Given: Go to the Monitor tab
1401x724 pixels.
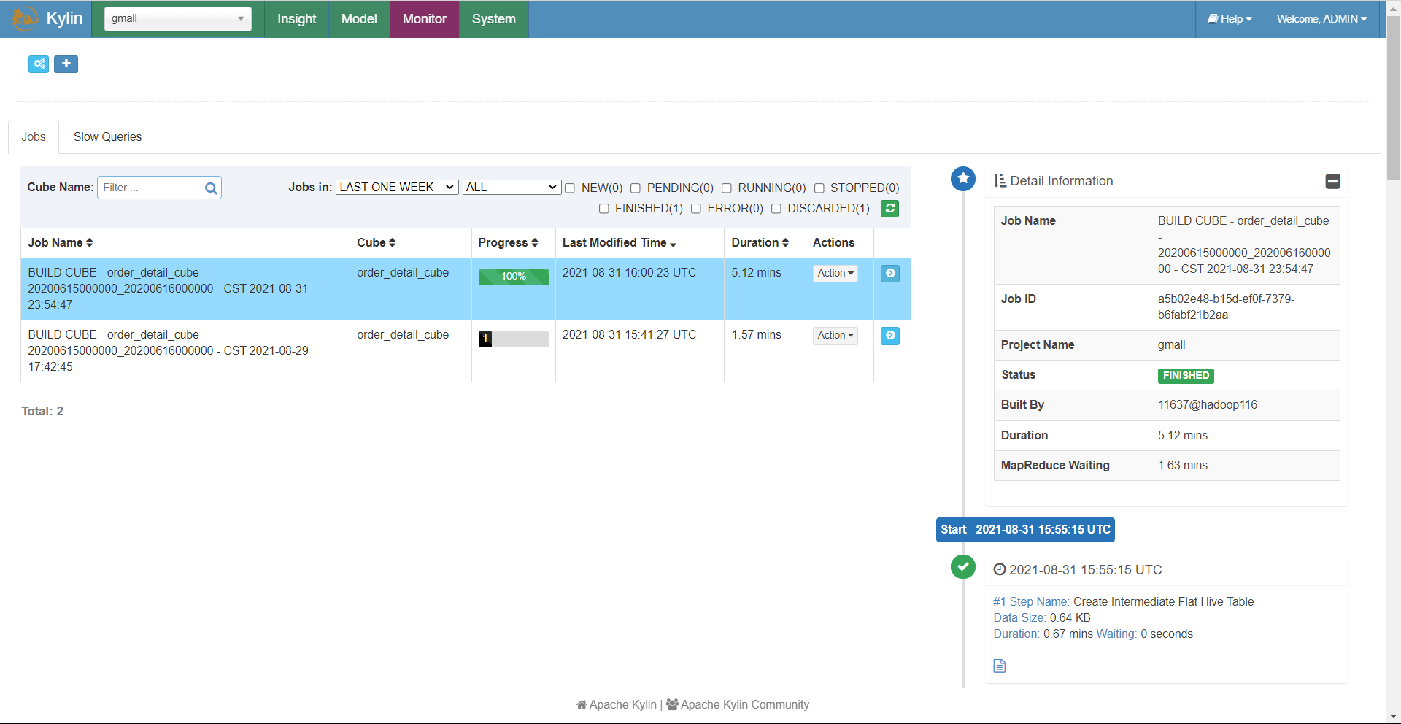Looking at the screenshot, I should (425, 19).
